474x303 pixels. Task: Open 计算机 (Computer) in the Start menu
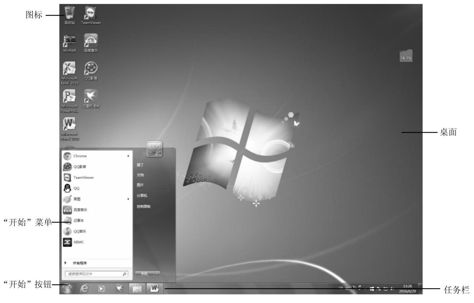(x=142, y=195)
